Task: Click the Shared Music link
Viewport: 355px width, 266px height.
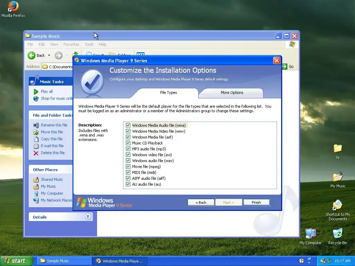Action: [52, 180]
